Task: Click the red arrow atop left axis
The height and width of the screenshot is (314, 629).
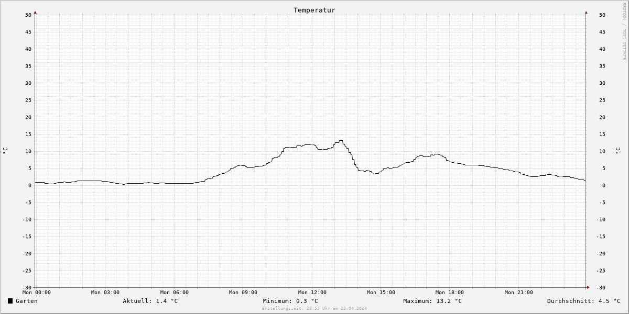Action: 35,12
